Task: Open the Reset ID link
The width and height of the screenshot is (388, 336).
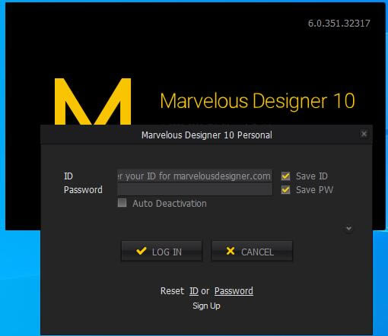Action: [194, 291]
